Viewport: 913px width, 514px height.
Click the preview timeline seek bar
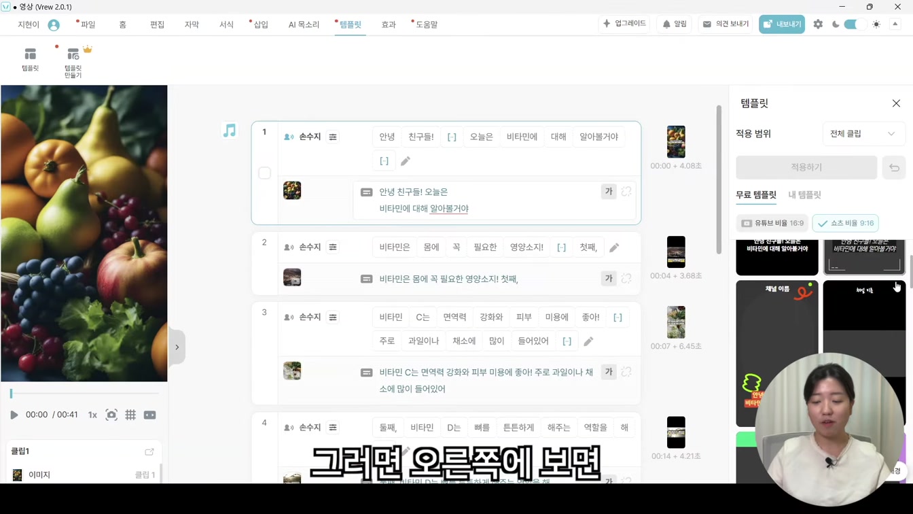tap(84, 394)
